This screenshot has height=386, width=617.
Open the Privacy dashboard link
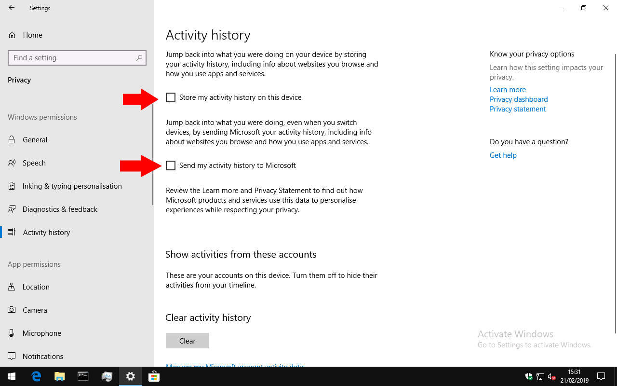519,99
